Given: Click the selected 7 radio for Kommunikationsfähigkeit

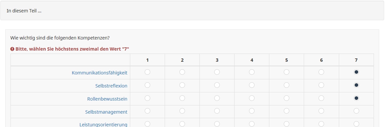Looking at the screenshot, I should tap(356, 72).
